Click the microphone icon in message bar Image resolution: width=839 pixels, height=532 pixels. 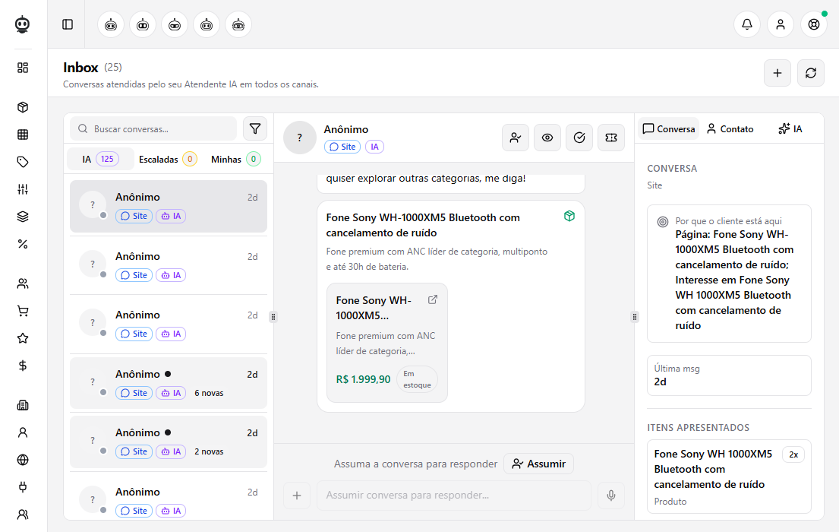point(611,496)
